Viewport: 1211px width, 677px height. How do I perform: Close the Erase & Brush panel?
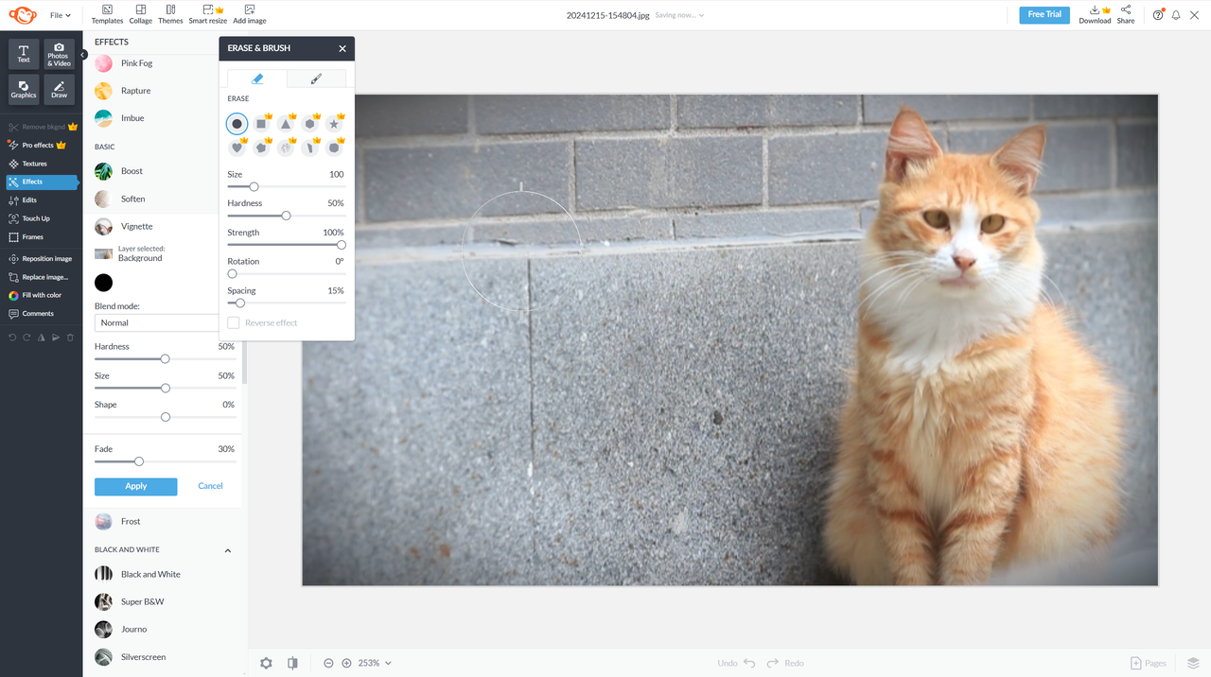point(342,48)
